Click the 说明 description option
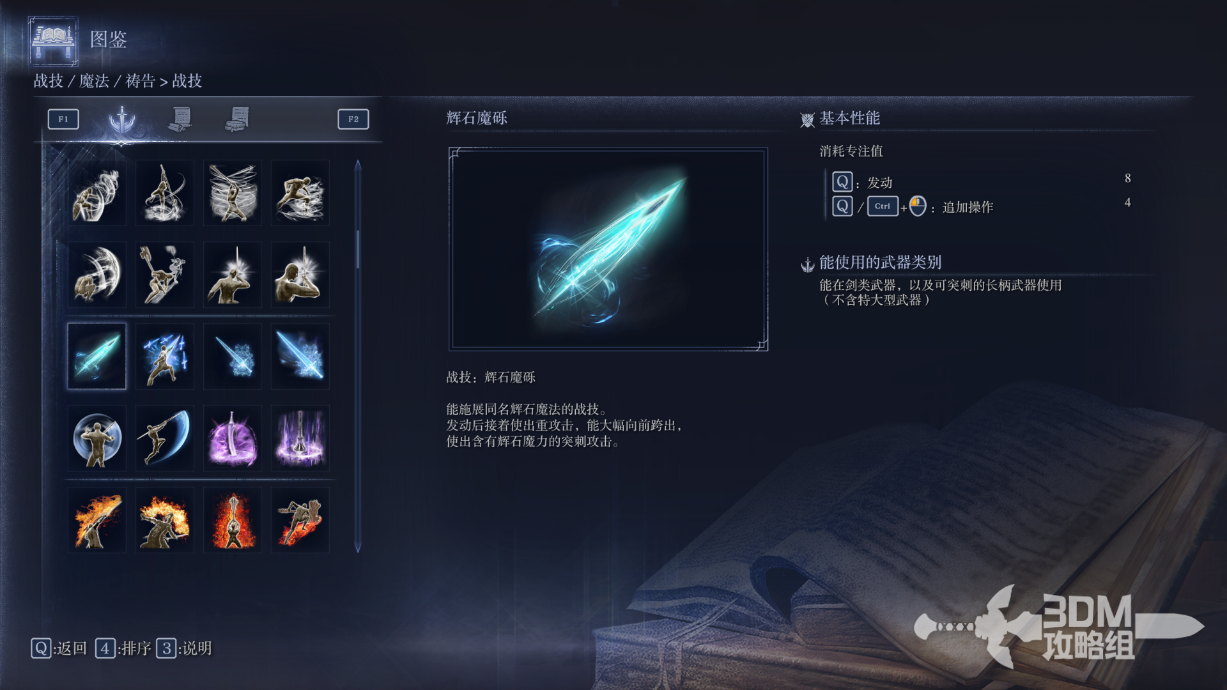1227x690 pixels. pyautogui.click(x=184, y=648)
